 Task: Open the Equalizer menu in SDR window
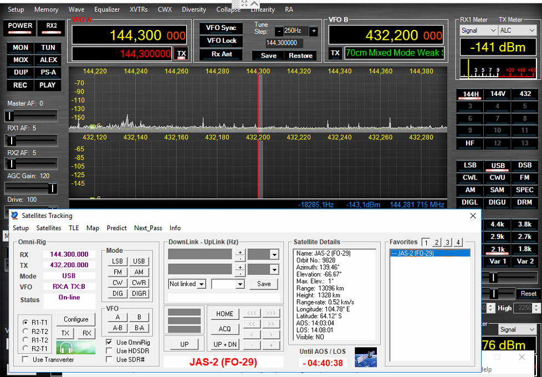(107, 9)
